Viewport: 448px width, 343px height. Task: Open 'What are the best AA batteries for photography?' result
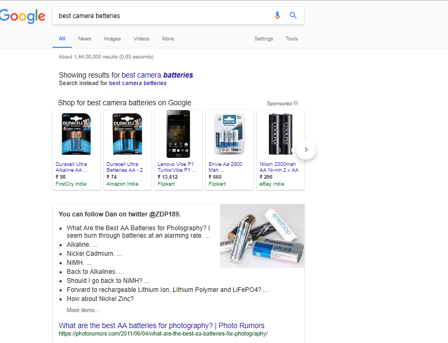point(162,325)
